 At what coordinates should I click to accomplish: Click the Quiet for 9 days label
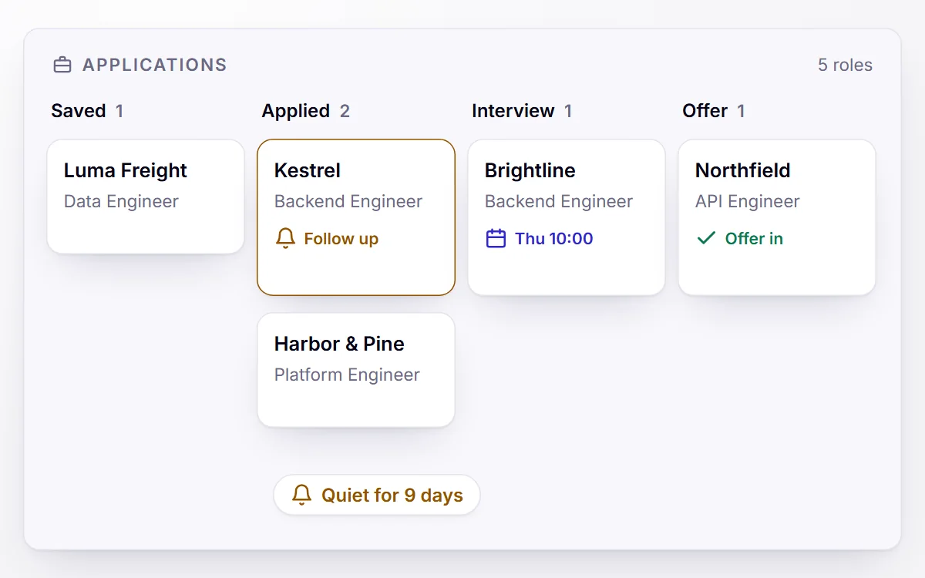pyautogui.click(x=392, y=495)
